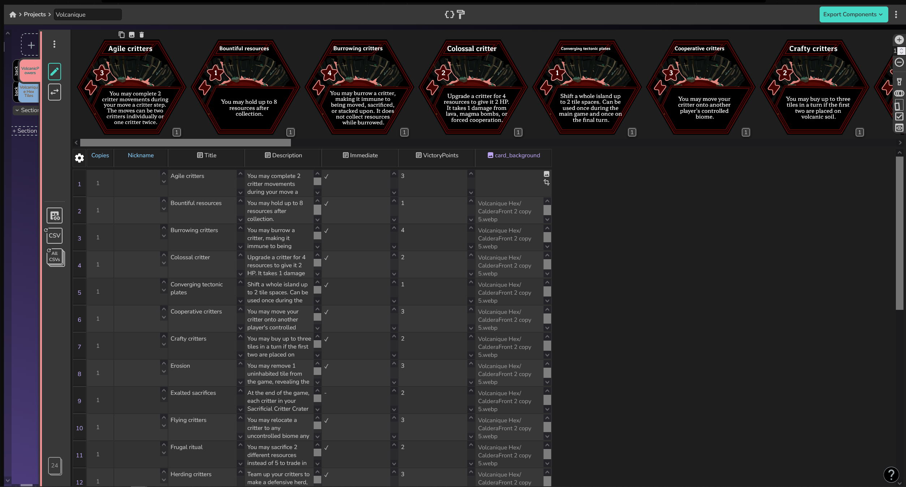This screenshot has height=487, width=906.
Task: Click the paint roller icon in header
Action: coord(461,14)
